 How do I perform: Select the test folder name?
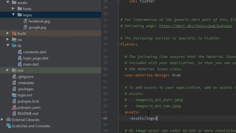tap(20, 71)
